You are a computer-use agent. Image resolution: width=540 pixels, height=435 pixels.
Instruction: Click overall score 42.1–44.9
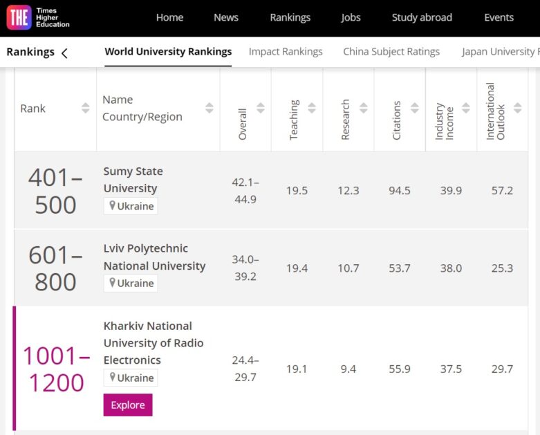point(245,191)
